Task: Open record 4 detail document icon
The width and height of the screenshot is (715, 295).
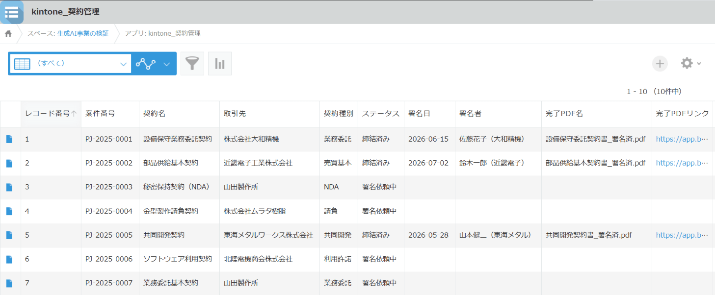Action: coord(9,211)
